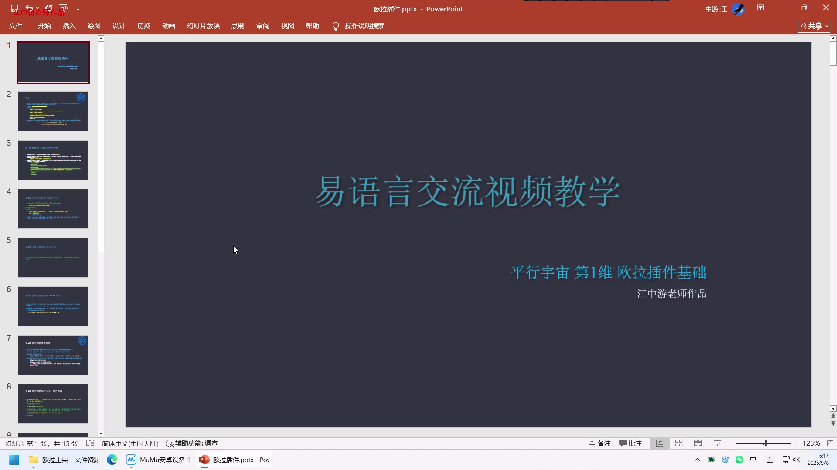Open the 共享 share dropdown arrow
The image size is (837, 470).
click(826, 26)
